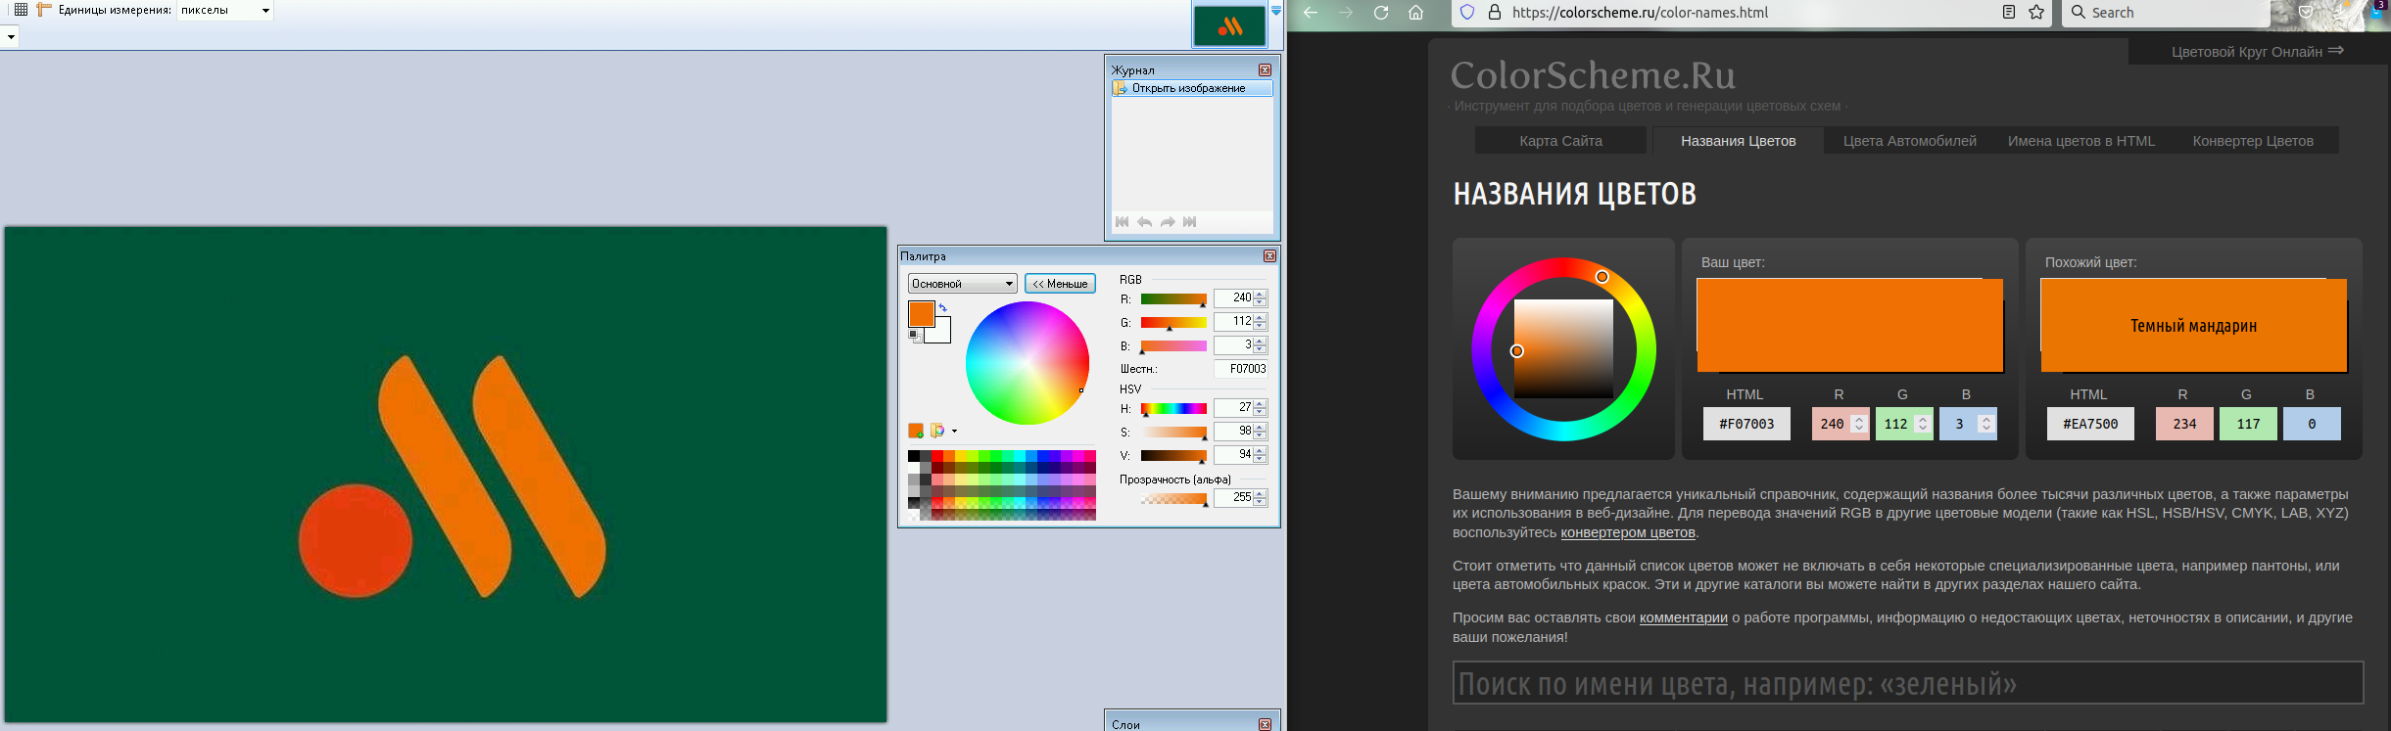This screenshot has width=2391, height=731.
Task: Open the Основной color selector dropdown
Action: click(x=963, y=284)
